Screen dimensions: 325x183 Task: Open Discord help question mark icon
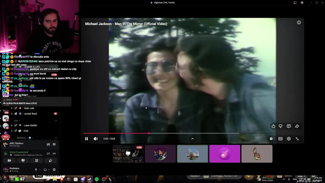pyautogui.click(x=302, y=3)
